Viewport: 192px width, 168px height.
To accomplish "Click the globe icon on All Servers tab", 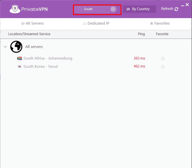I will coord(23,23).
